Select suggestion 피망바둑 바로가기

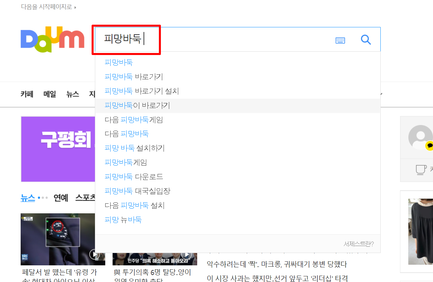point(238,77)
